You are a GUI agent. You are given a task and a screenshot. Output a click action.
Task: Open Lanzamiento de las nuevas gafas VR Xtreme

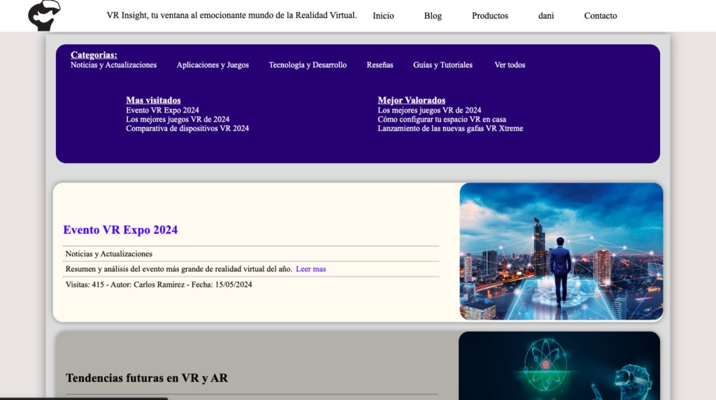click(x=450, y=128)
